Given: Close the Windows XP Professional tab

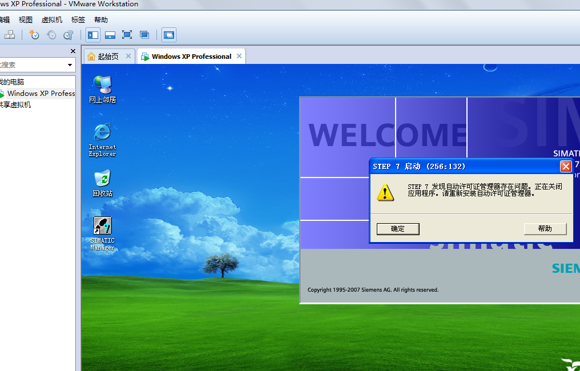Looking at the screenshot, I should click(239, 56).
